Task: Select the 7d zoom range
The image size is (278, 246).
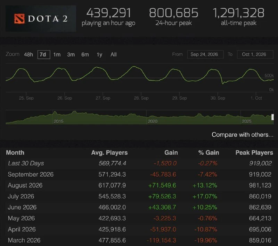Action: [44, 54]
